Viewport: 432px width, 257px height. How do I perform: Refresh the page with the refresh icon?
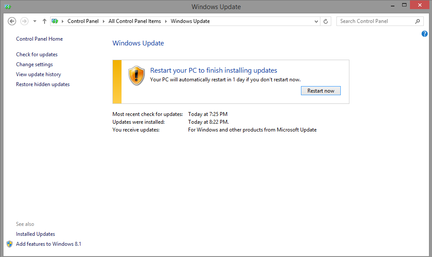326,21
